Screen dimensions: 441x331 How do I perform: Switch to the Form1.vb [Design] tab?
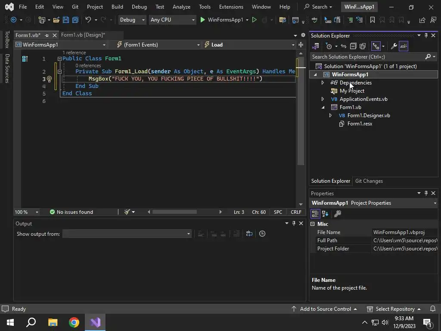coord(83,35)
